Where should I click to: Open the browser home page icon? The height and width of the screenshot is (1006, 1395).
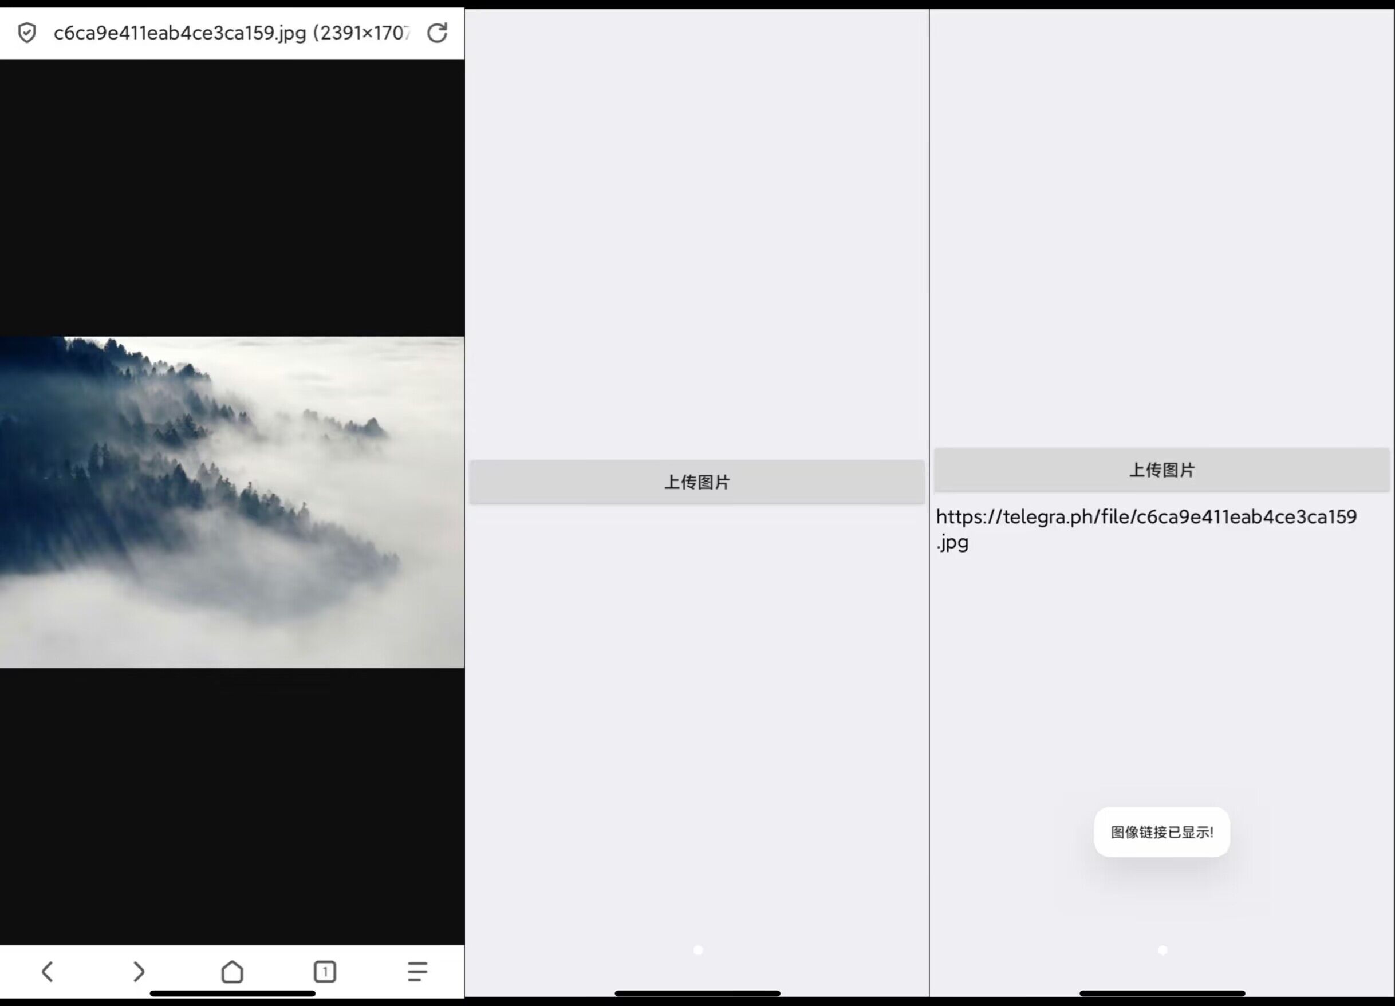pyautogui.click(x=232, y=972)
